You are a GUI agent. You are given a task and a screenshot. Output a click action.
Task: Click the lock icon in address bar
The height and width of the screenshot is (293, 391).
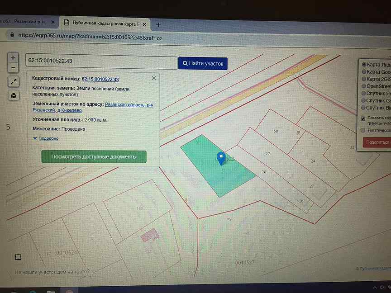pyautogui.click(x=12, y=35)
